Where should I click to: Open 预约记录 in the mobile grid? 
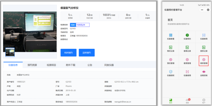[171, 49]
